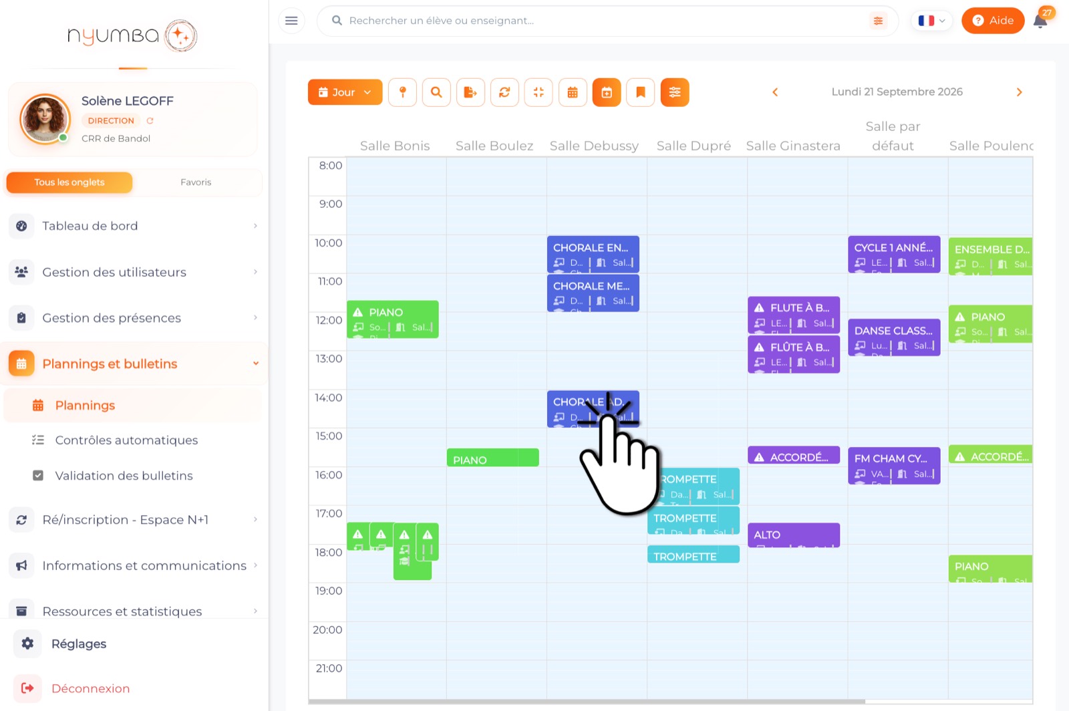Image resolution: width=1069 pixels, height=711 pixels.
Task: Collapse Plannings et bulletins section
Action: (134, 364)
